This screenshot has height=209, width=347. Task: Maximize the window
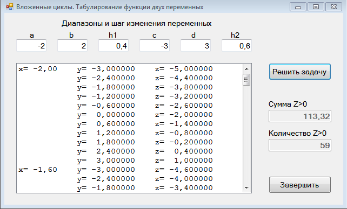click(316, 7)
